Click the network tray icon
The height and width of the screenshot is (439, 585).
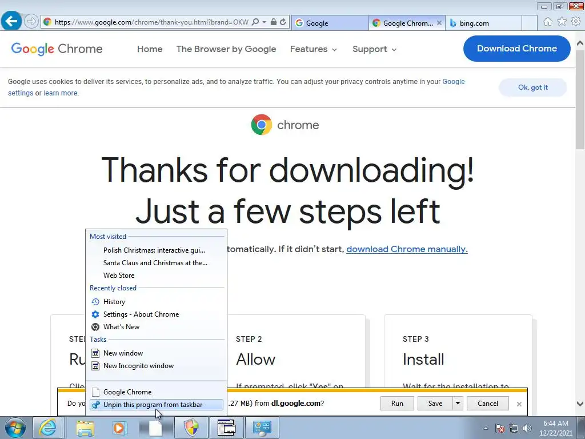514,428
